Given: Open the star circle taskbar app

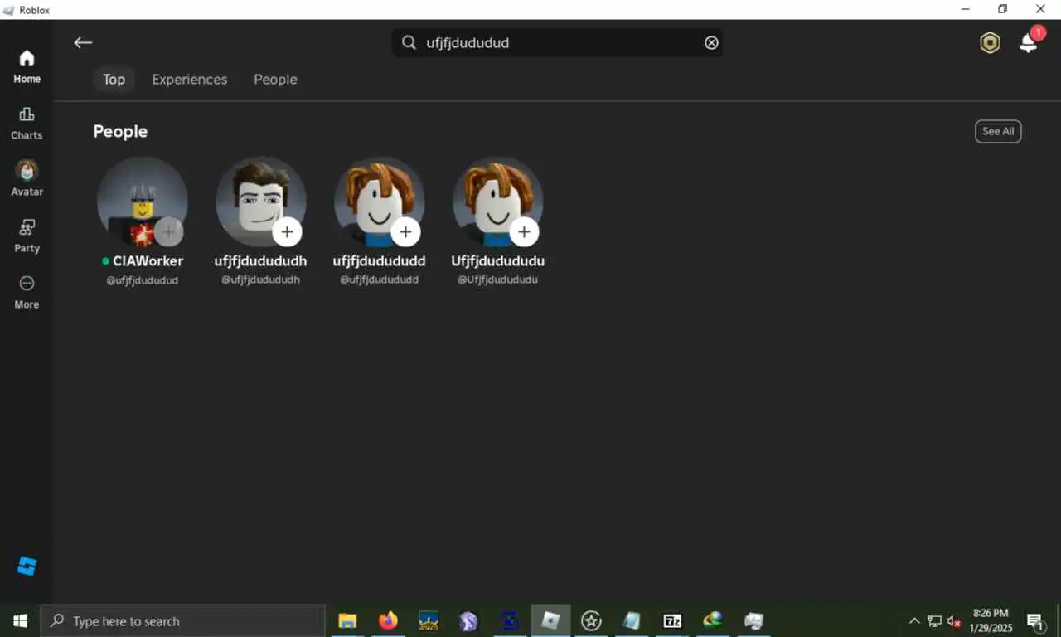Looking at the screenshot, I should point(591,620).
